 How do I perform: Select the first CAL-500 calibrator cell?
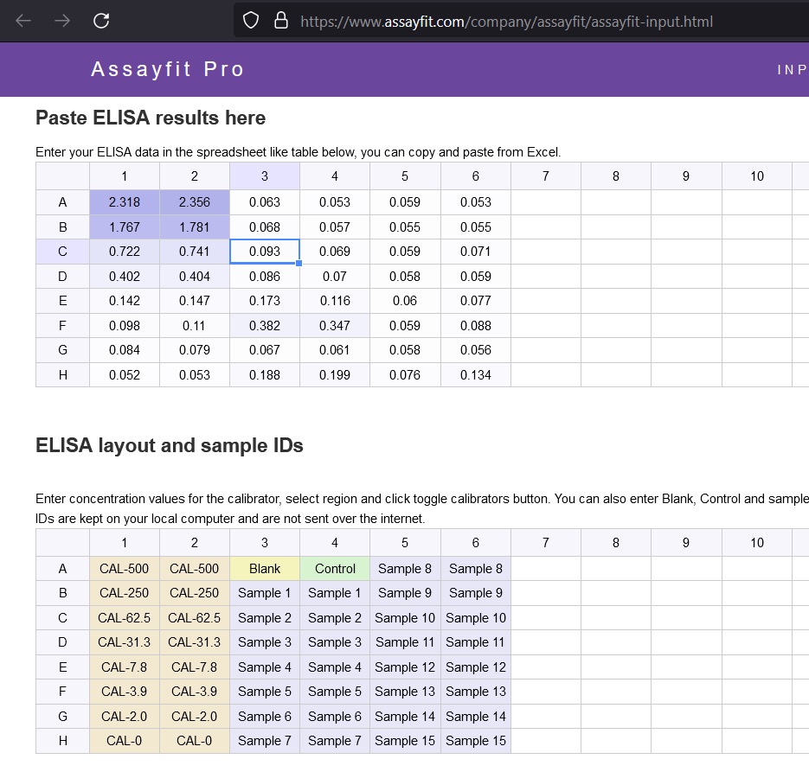point(124,568)
